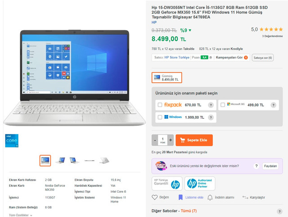Open the Microsoft 365 question mark help icon
This screenshot has width=288, height=217.
[273, 105]
